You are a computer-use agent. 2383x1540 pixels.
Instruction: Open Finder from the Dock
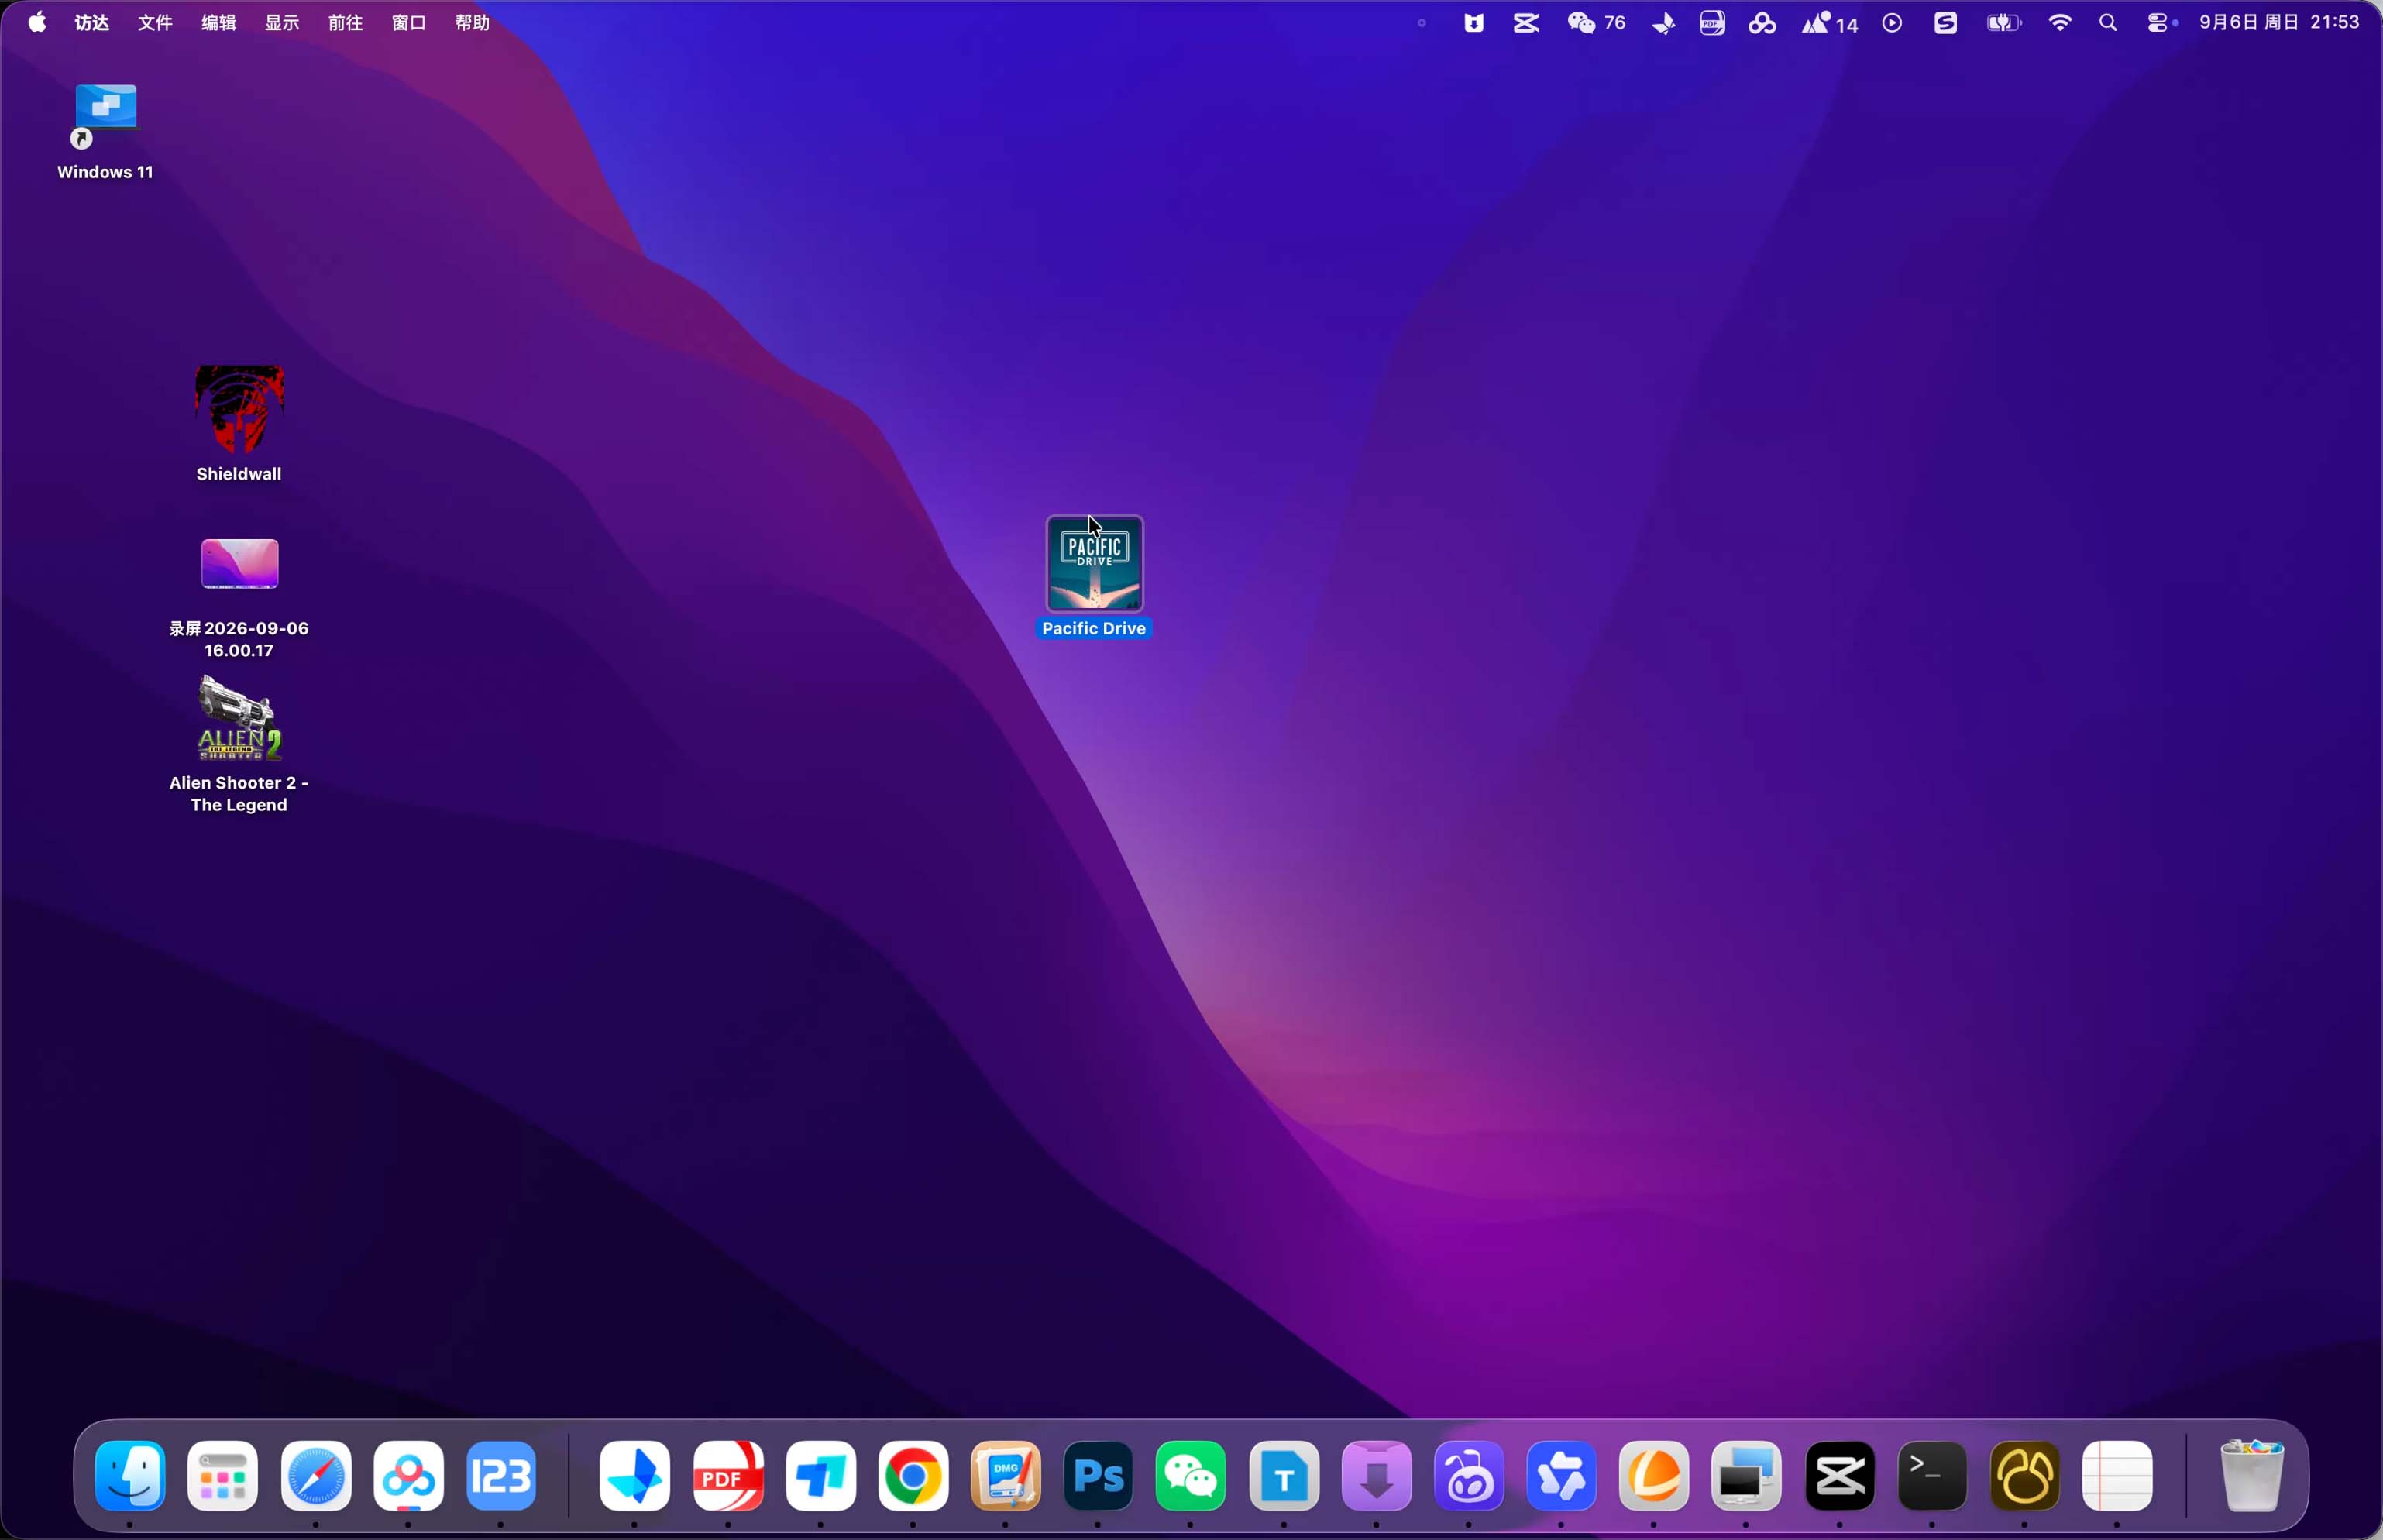point(130,1476)
